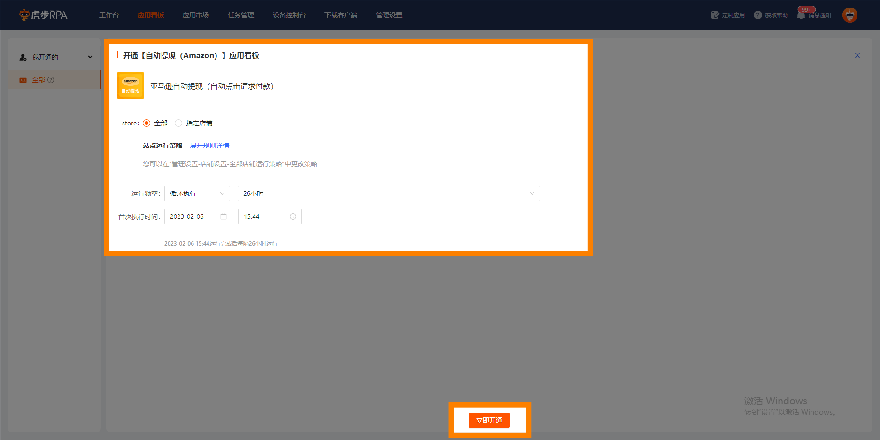Click the 亚马逊自动提现 title text
The height and width of the screenshot is (440, 880).
[212, 86]
